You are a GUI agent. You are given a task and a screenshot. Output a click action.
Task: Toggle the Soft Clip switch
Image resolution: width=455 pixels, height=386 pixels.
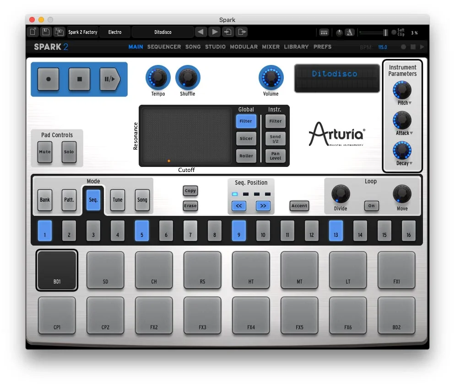click(x=394, y=32)
